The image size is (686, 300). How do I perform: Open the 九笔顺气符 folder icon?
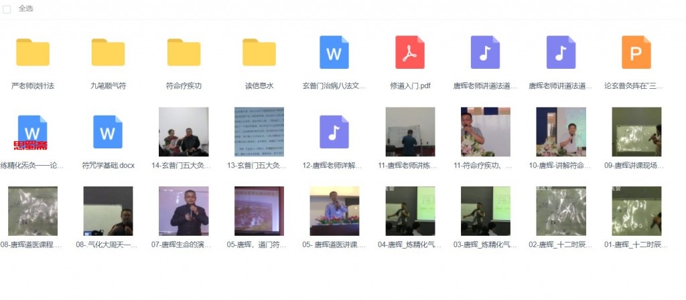108,52
